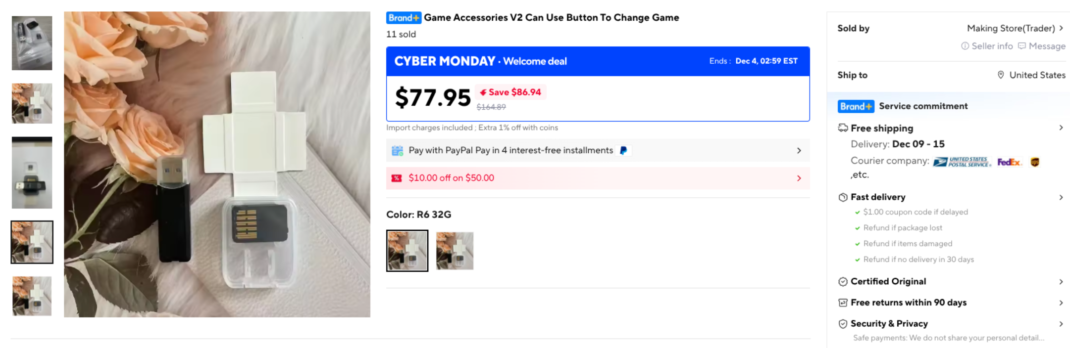Select the R6 32G color option swatch
This screenshot has height=348, width=1070.
click(x=407, y=251)
